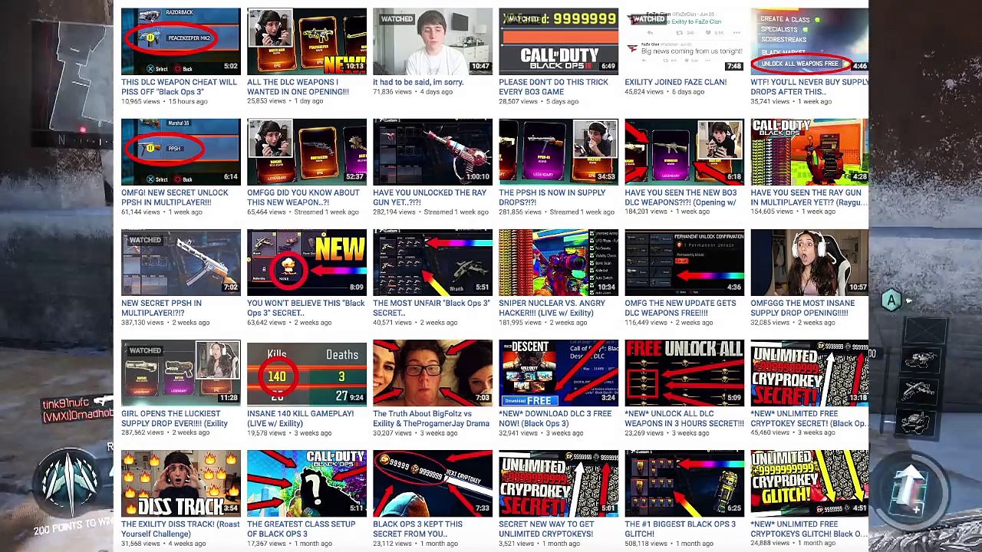
Task: Open "The Truth About BigFoltz" video thumbnail
Action: click(433, 373)
